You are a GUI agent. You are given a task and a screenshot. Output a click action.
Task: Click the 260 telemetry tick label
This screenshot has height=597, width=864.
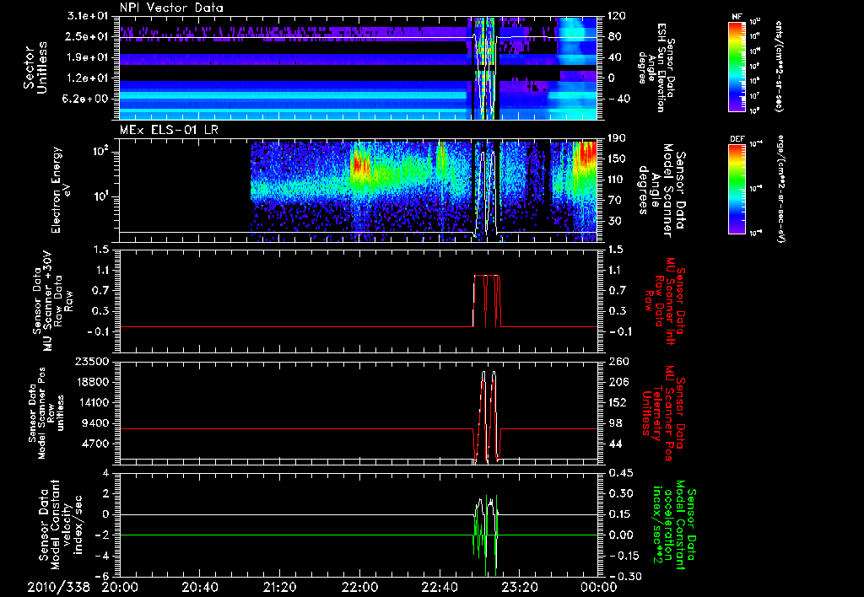(x=618, y=362)
